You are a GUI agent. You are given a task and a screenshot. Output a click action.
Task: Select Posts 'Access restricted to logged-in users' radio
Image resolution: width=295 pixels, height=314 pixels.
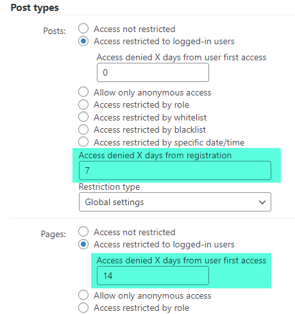pos(83,41)
